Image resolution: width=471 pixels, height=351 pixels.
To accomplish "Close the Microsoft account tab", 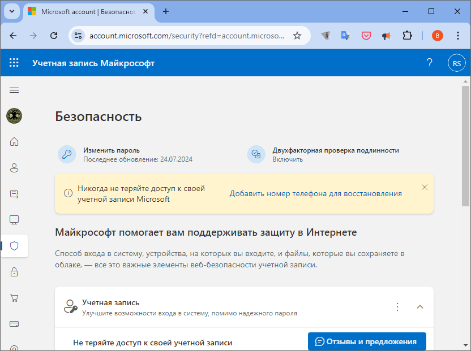I will click(x=145, y=11).
